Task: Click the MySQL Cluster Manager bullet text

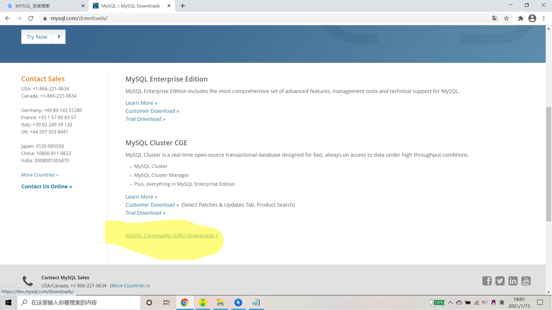Action: [162, 175]
